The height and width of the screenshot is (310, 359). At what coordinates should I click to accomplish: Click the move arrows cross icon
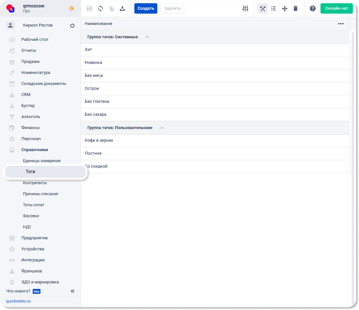285,8
